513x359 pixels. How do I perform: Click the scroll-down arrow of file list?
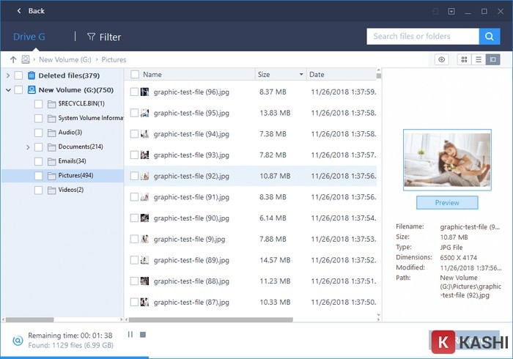click(x=379, y=315)
